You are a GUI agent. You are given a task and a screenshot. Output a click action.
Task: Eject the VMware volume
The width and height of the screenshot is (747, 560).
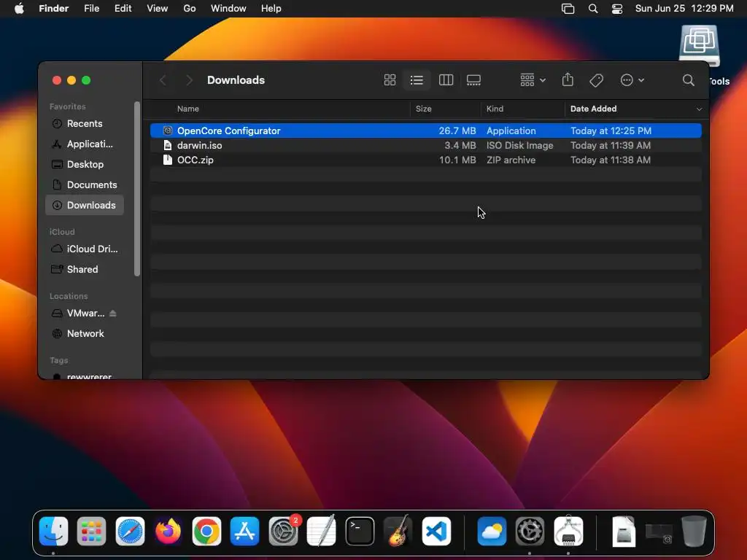113,314
